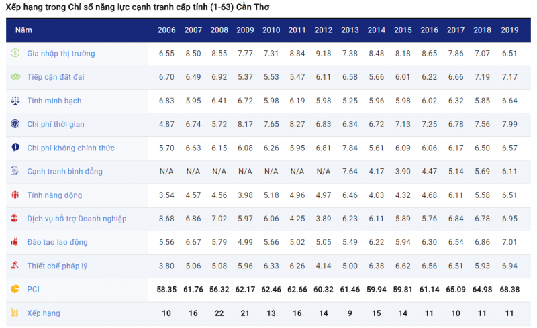Viewport: 537px width, 328px height.
Task: Click the bar chart icon beside Xếp hạng
Action: (15, 313)
